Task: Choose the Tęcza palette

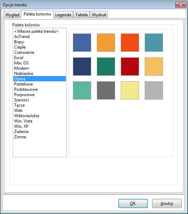Action: tap(39, 105)
